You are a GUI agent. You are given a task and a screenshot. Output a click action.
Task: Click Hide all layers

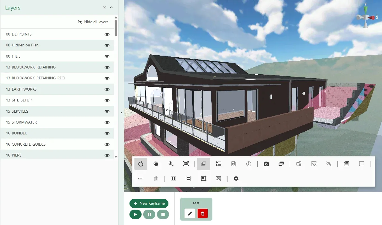(x=93, y=22)
